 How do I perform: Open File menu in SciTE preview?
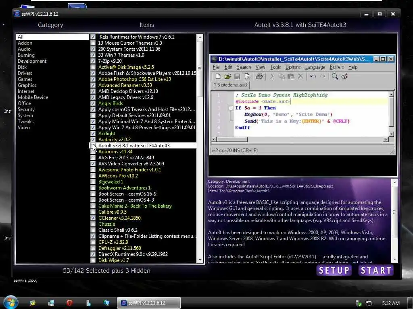tap(216, 67)
